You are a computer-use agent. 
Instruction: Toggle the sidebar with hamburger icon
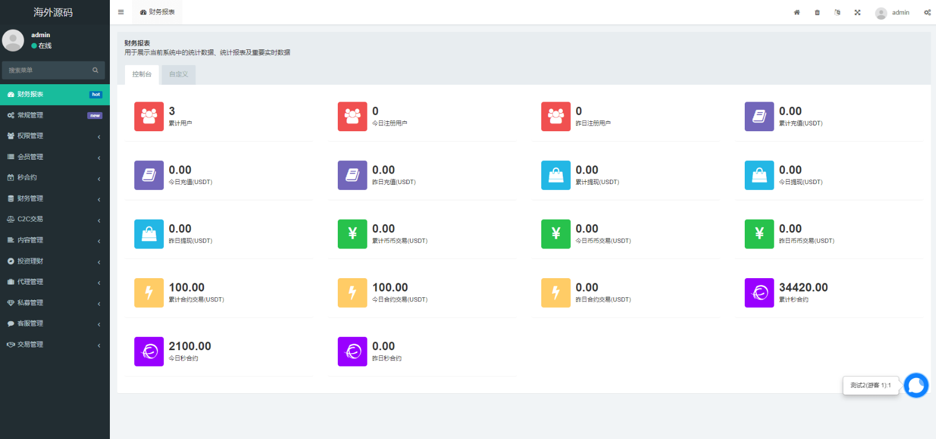121,12
